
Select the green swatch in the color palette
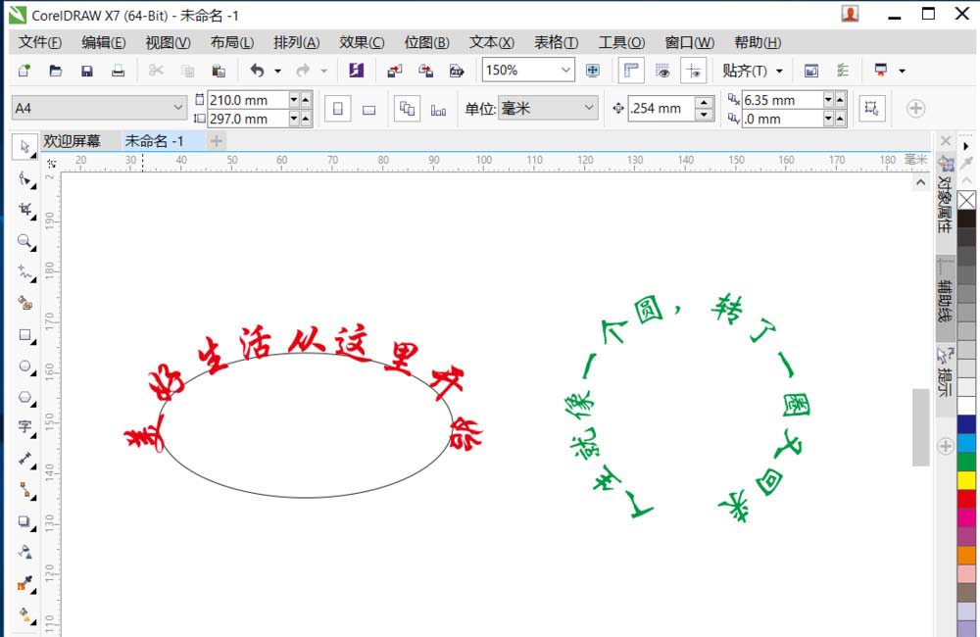968,460
